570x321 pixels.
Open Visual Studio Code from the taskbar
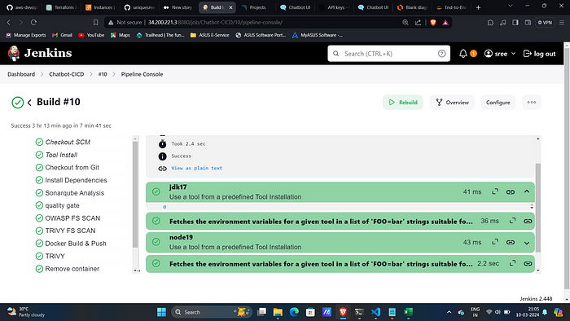click(x=375, y=312)
